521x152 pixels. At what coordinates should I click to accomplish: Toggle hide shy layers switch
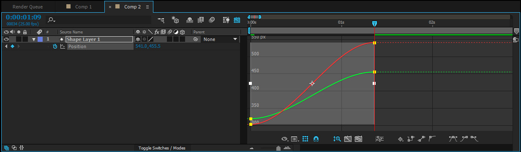190,20
